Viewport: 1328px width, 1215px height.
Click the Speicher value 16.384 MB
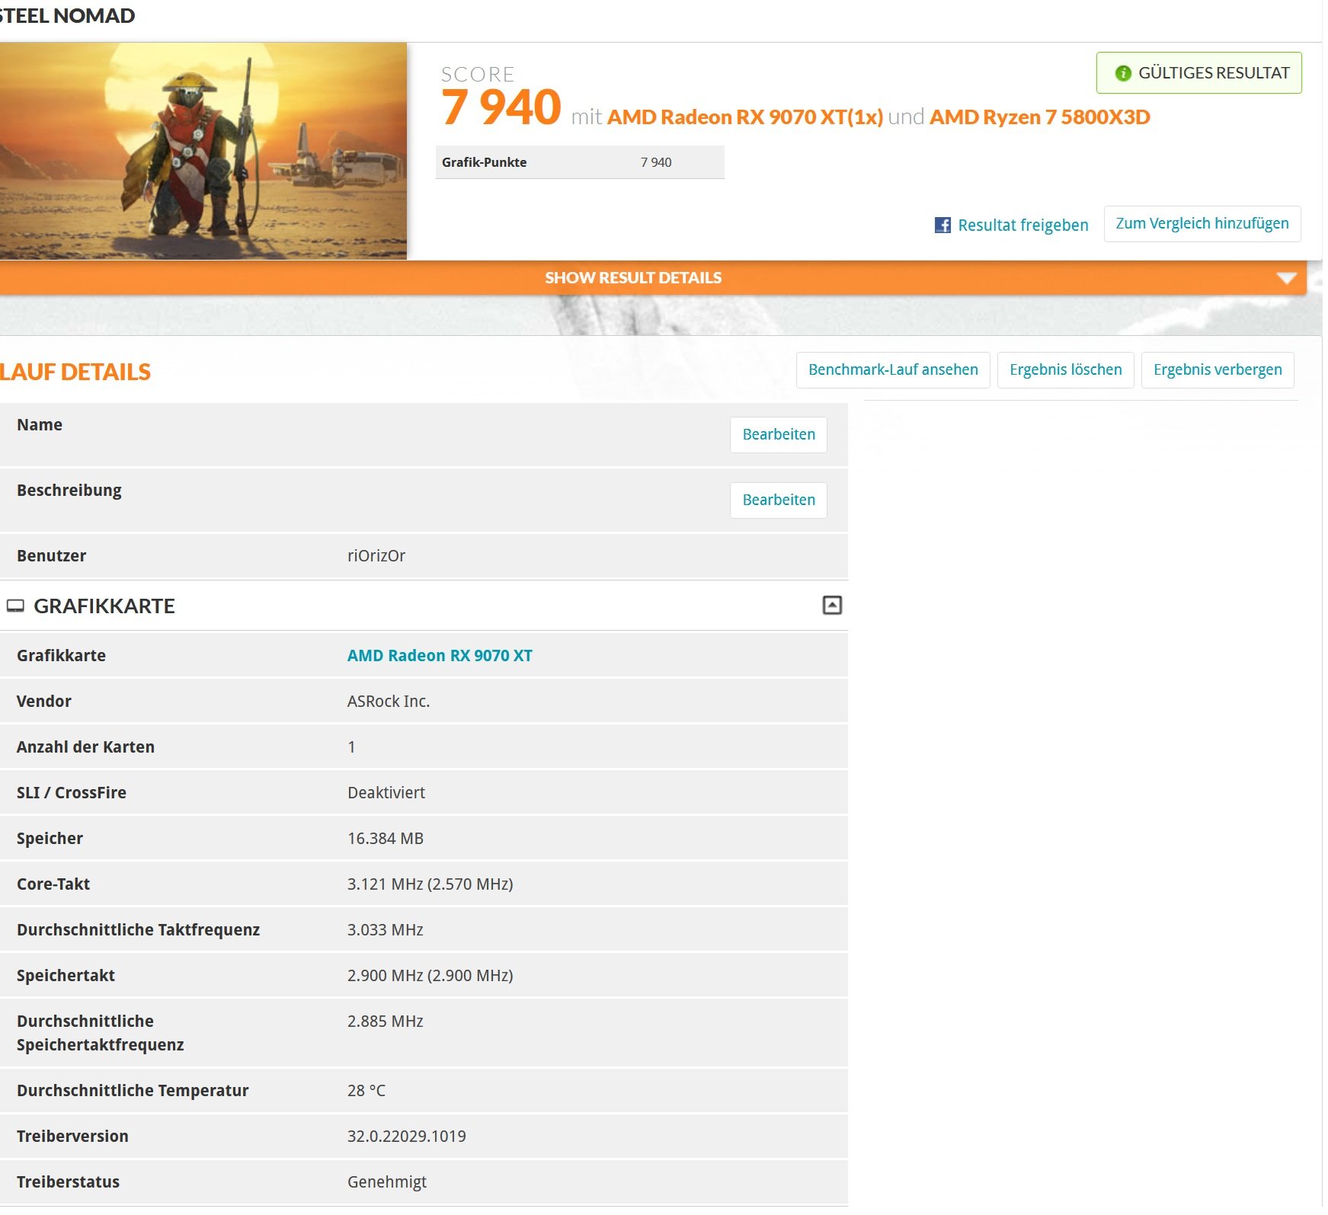tap(386, 838)
